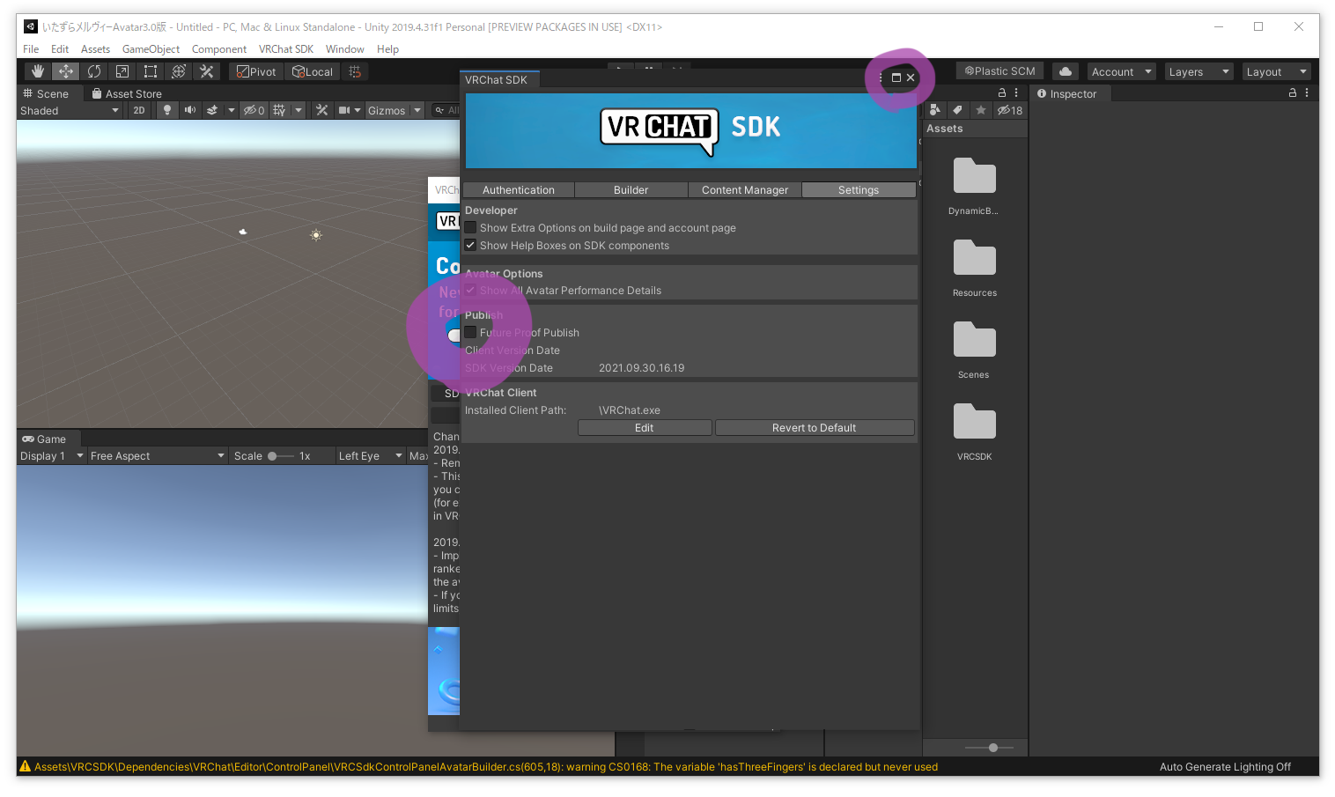Lock the Inspector panel
The image size is (1335, 797).
click(x=1293, y=92)
